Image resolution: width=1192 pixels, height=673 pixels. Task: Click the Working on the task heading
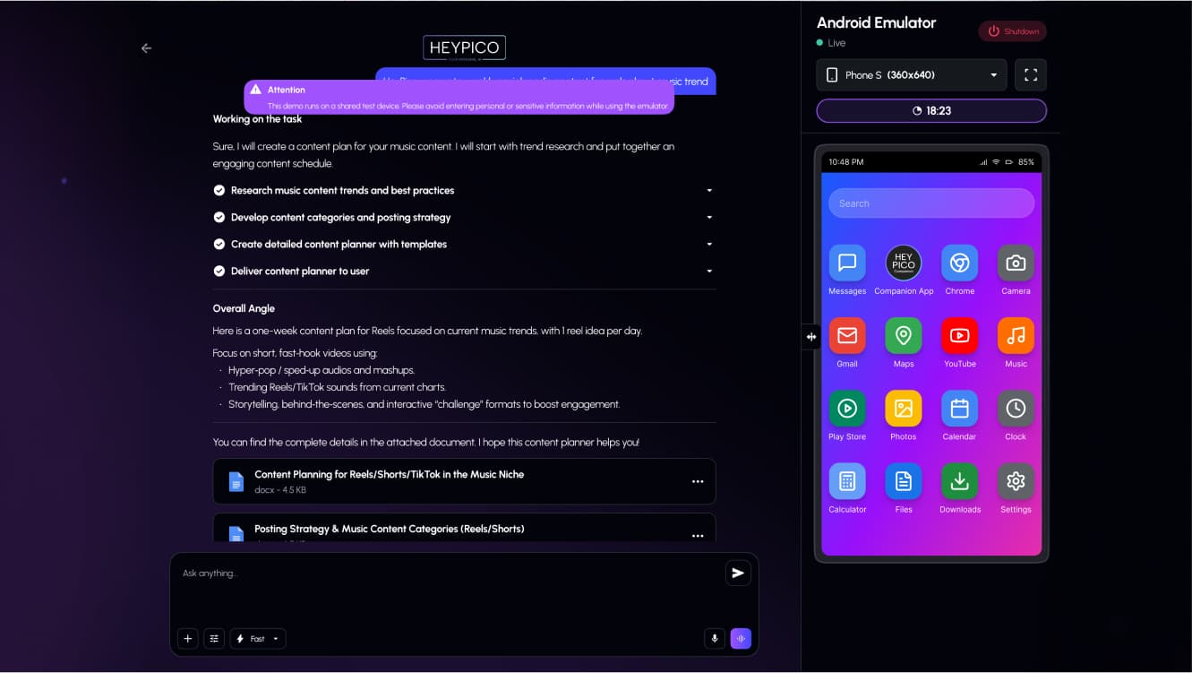257,119
